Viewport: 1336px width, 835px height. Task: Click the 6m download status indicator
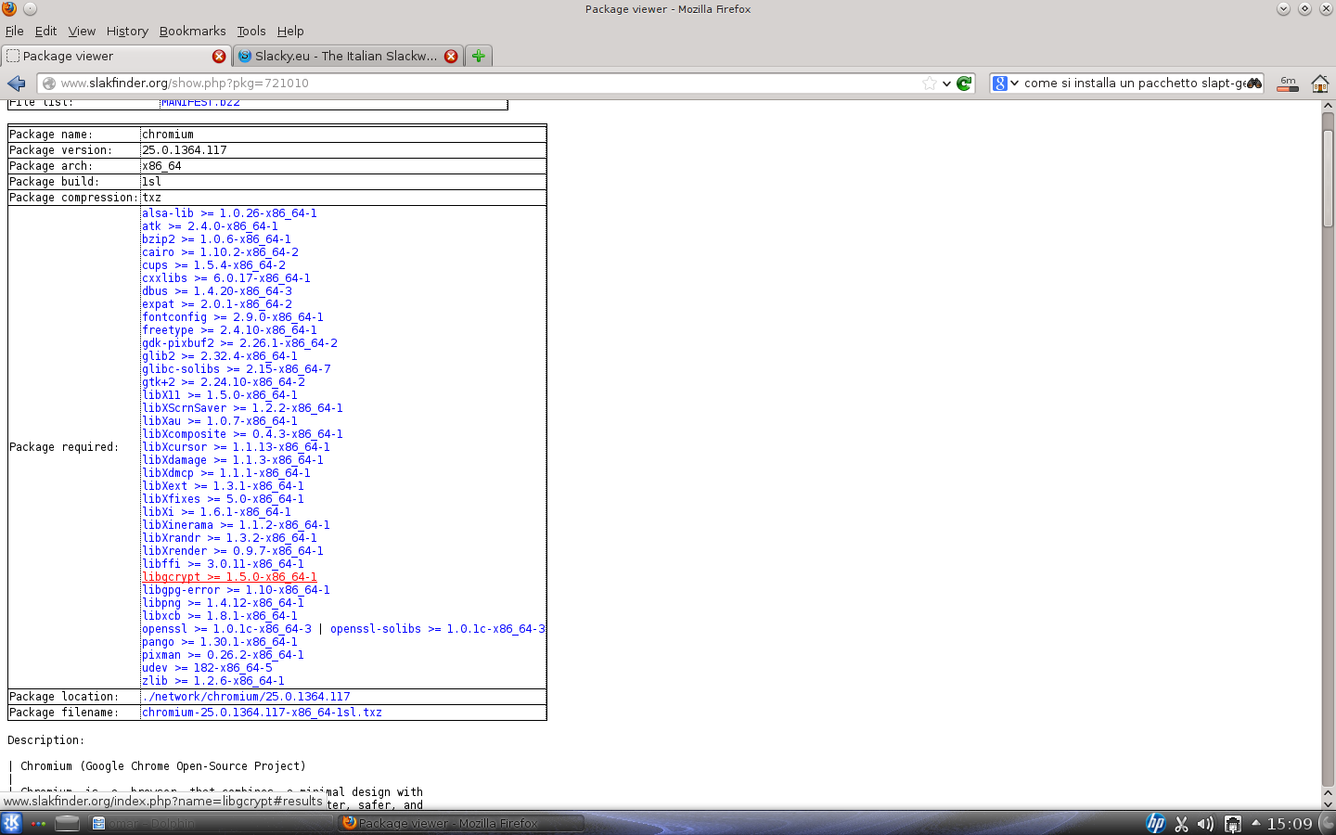click(1288, 83)
